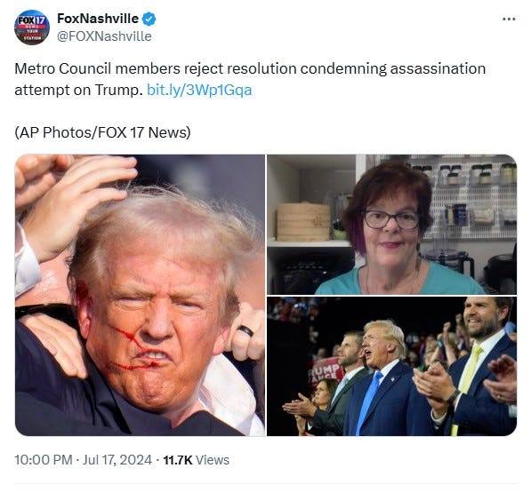This screenshot has height=492, width=531.
Task: Follow the bit.ly/3Wp1Gqa article link
Action: 199,91
